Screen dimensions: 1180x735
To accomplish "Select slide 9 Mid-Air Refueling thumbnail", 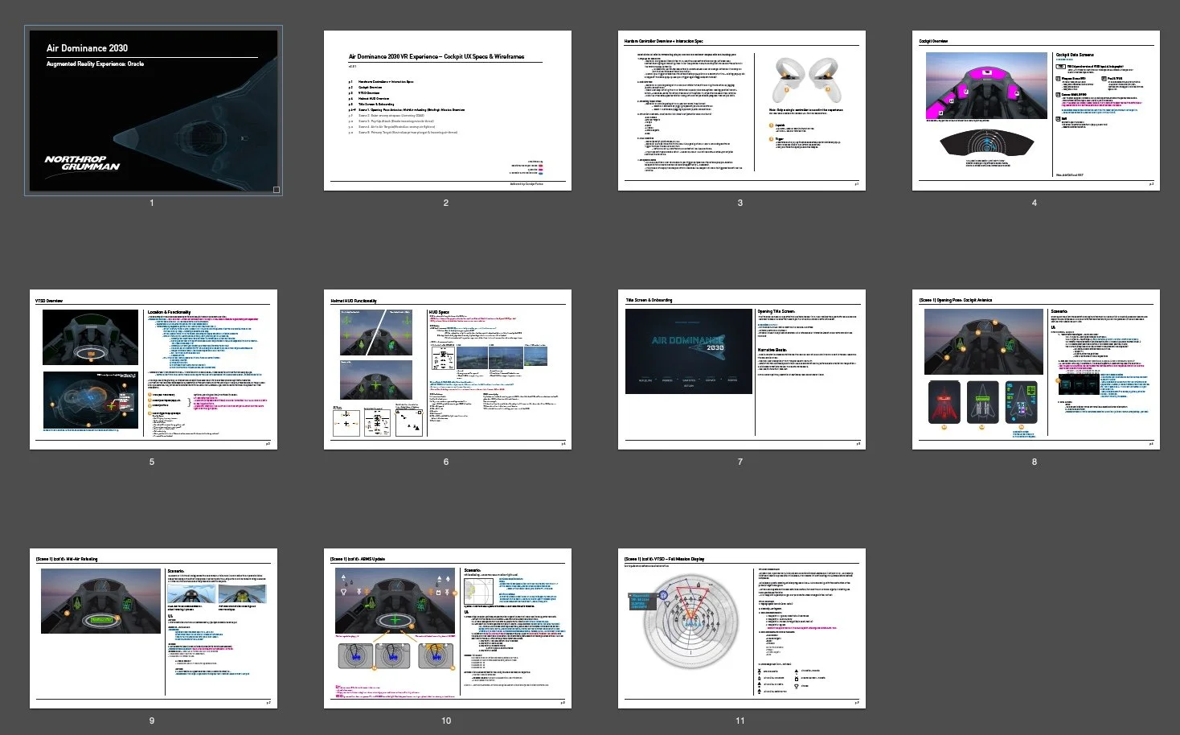I will (x=154, y=629).
